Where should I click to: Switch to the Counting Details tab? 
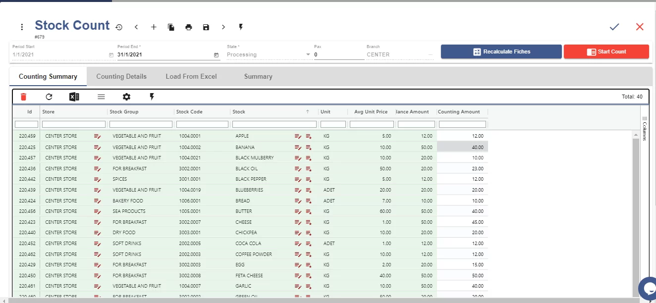pyautogui.click(x=121, y=76)
